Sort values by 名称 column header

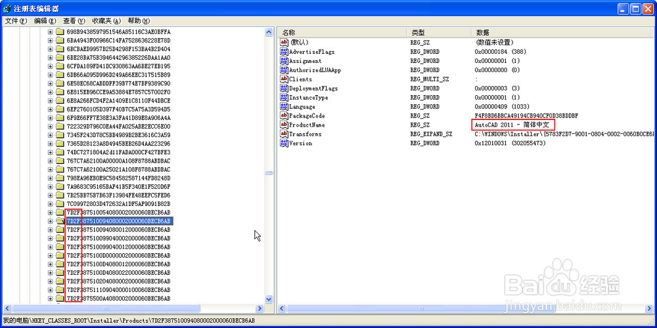pos(342,32)
